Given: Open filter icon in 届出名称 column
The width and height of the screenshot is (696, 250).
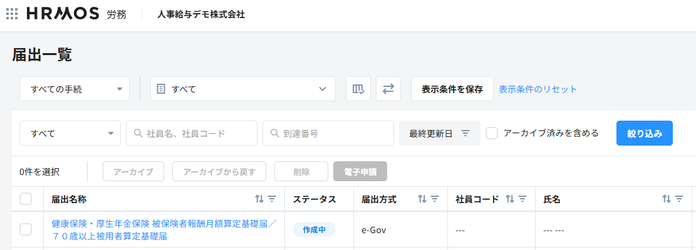Looking at the screenshot, I should click(x=273, y=199).
